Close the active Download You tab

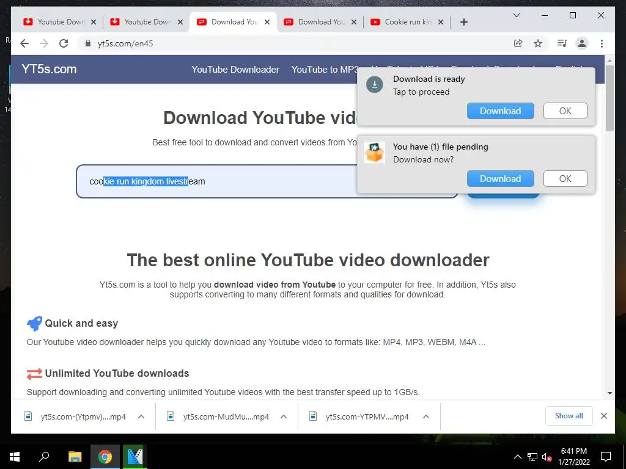[x=267, y=22]
